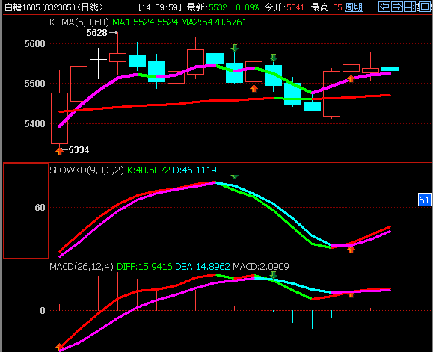Switch to the split-panel layout icon
433x352 pixels.
(x=410, y=7)
